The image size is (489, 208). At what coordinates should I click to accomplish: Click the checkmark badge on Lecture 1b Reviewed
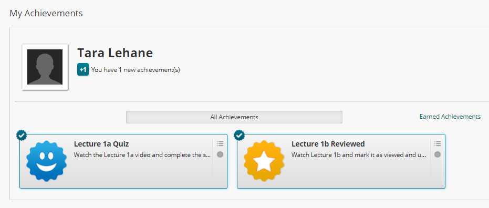pyautogui.click(x=239, y=135)
